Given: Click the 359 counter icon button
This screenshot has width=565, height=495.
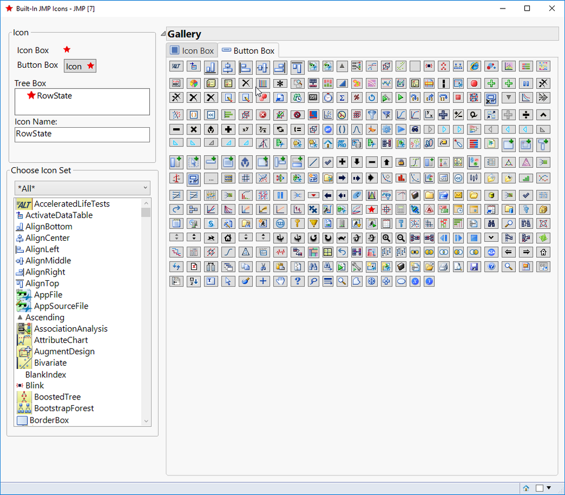Looking at the screenshot, I should coord(313,98).
